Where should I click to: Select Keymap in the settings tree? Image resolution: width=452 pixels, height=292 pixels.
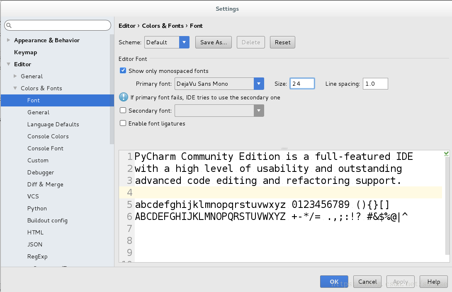tap(25, 52)
